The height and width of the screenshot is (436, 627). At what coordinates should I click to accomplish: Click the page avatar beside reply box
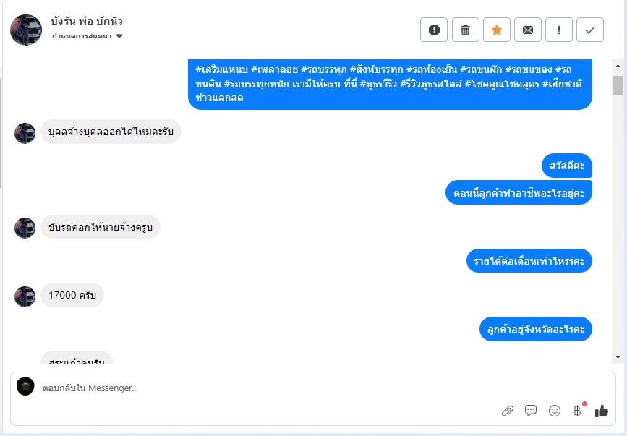point(25,387)
